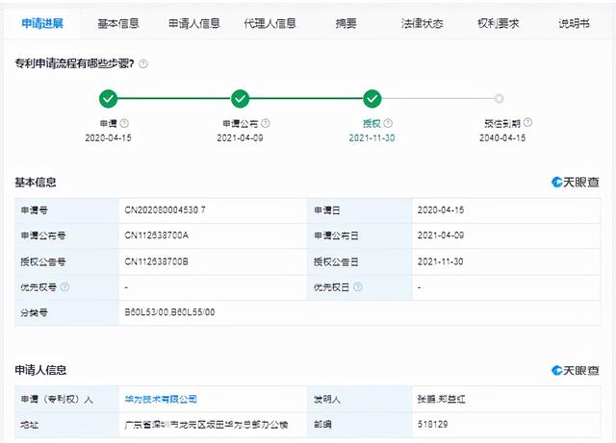Click the 邮编 value 518129
The image size is (616, 443).
432,424
